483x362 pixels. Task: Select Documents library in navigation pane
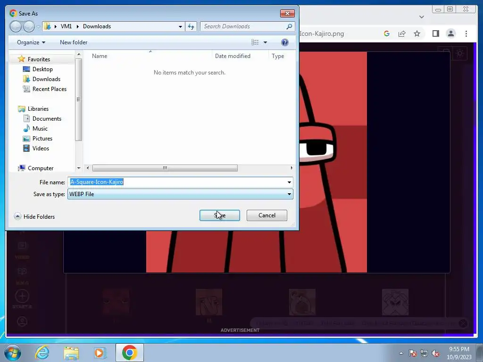[x=47, y=118]
